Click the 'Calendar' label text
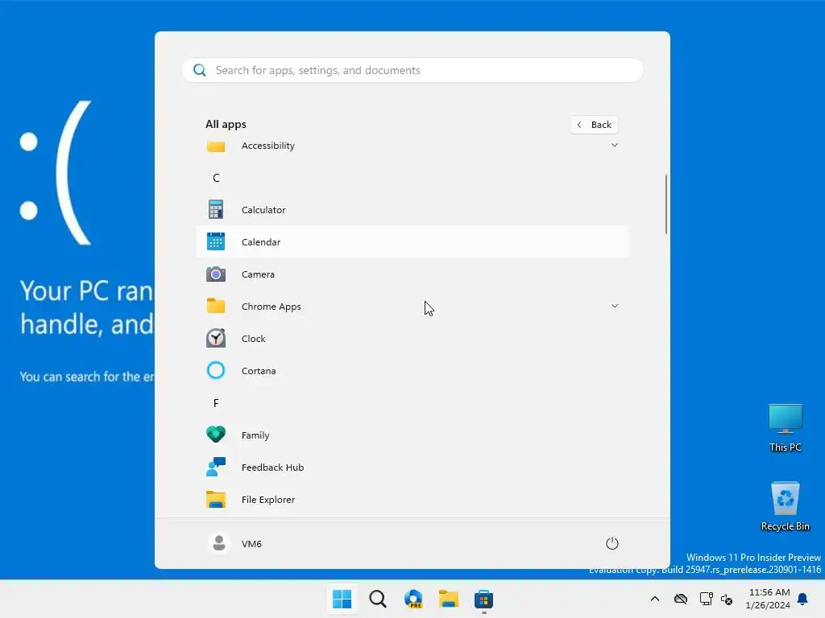 (x=261, y=241)
